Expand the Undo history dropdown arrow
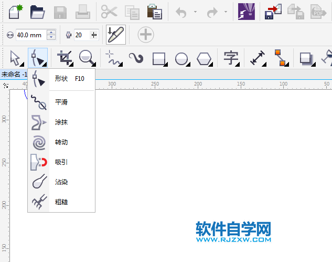 click(x=196, y=12)
